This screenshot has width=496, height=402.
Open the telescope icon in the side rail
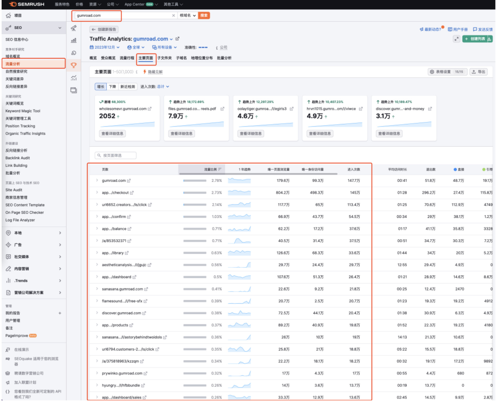point(74,28)
